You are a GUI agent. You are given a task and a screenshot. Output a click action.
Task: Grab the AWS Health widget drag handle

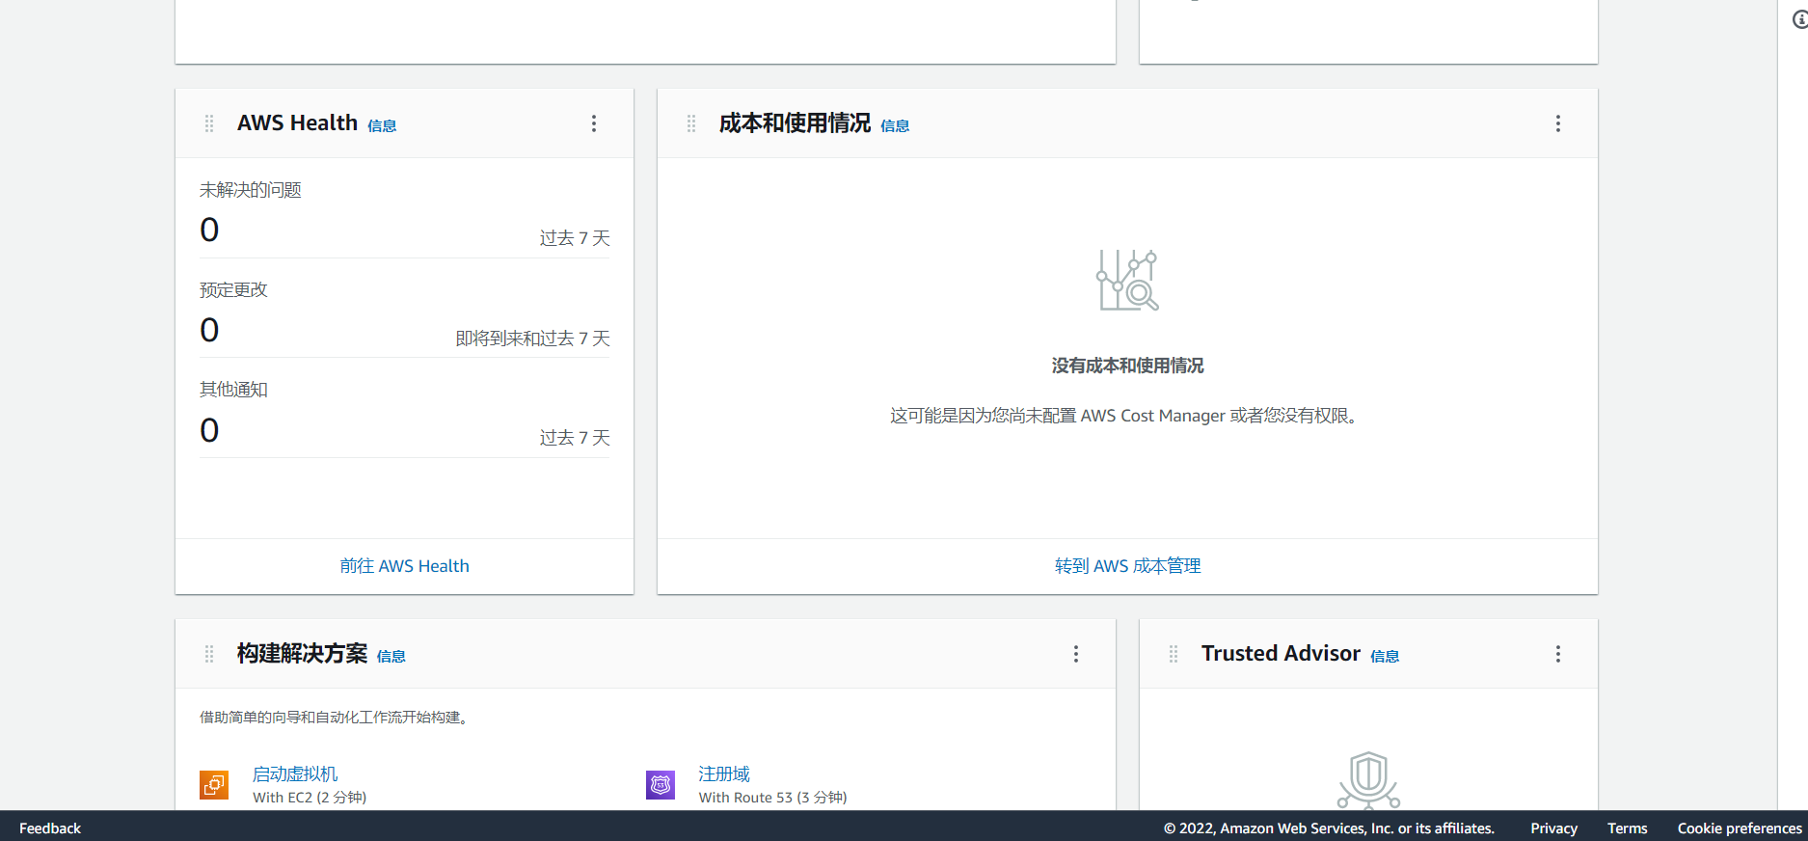tap(209, 123)
